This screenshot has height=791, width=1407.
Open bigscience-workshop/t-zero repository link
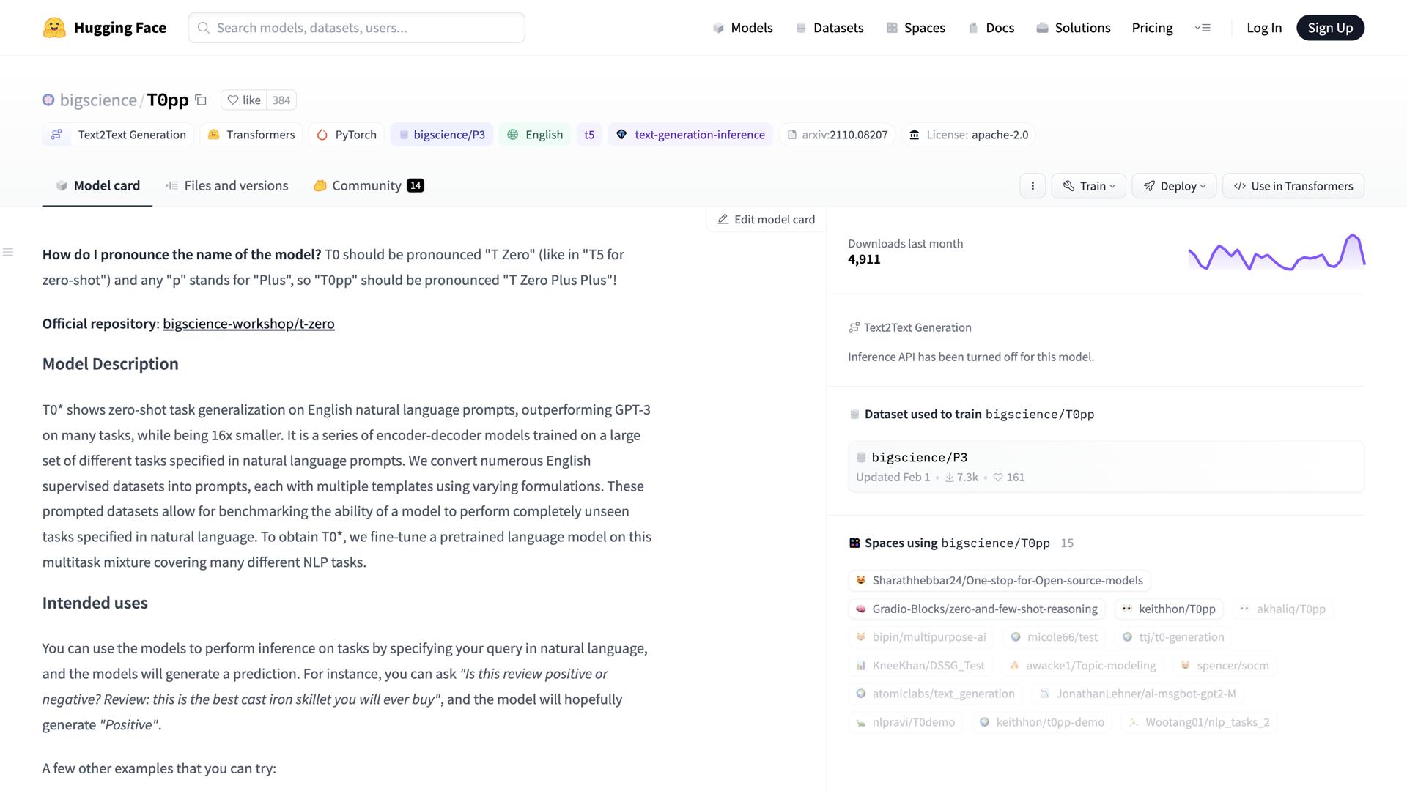[x=248, y=324]
